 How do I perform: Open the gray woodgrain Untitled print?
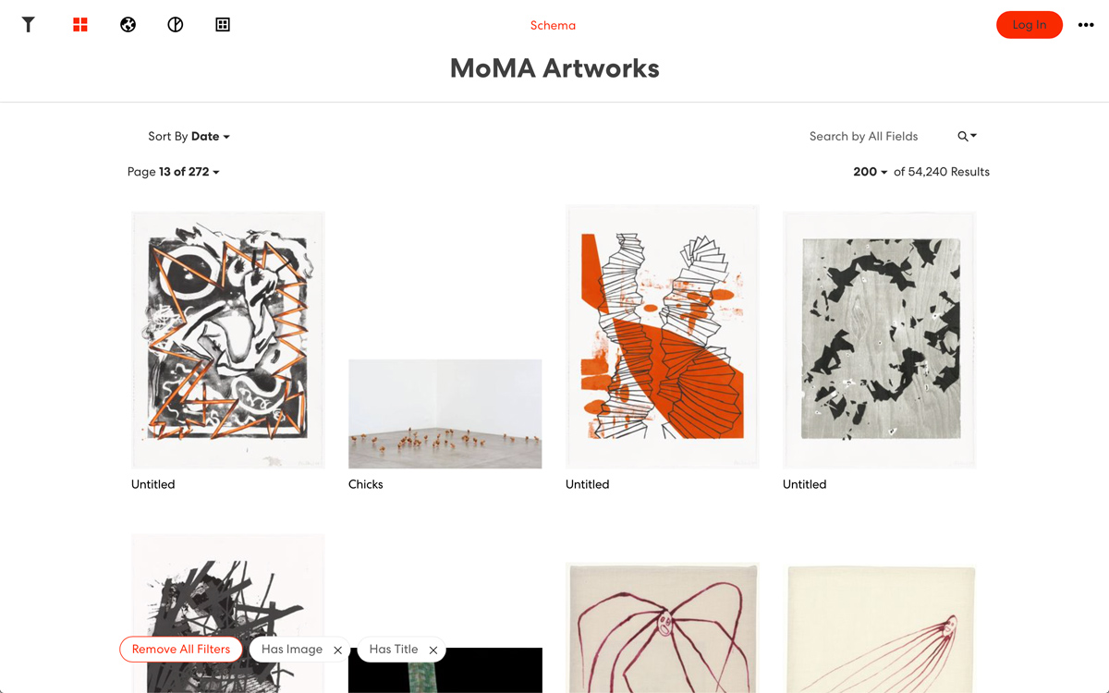pos(880,339)
